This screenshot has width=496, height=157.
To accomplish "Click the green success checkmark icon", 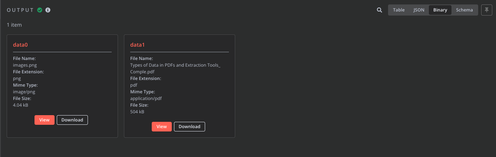I will click(x=40, y=10).
